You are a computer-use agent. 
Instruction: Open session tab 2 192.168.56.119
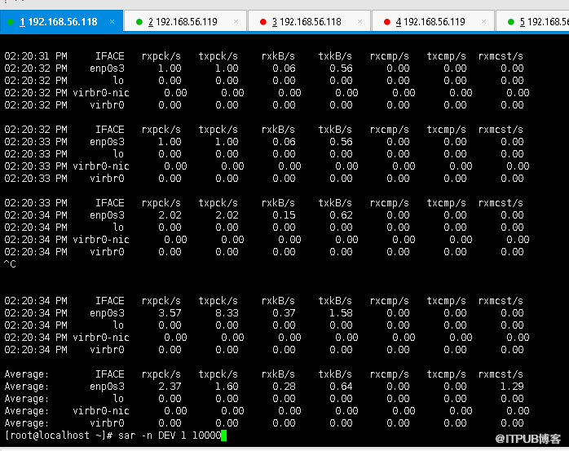pos(182,22)
